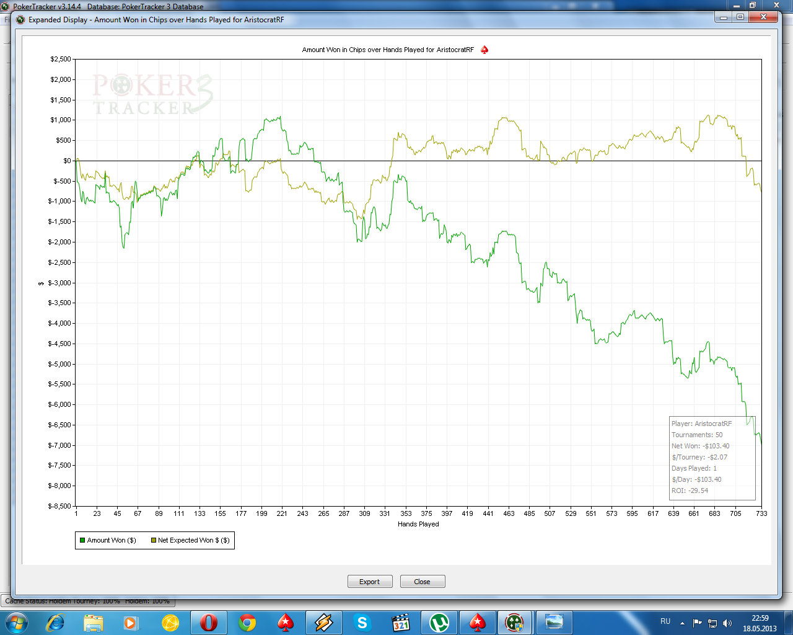Maximize the Expanded Display window

pos(740,17)
